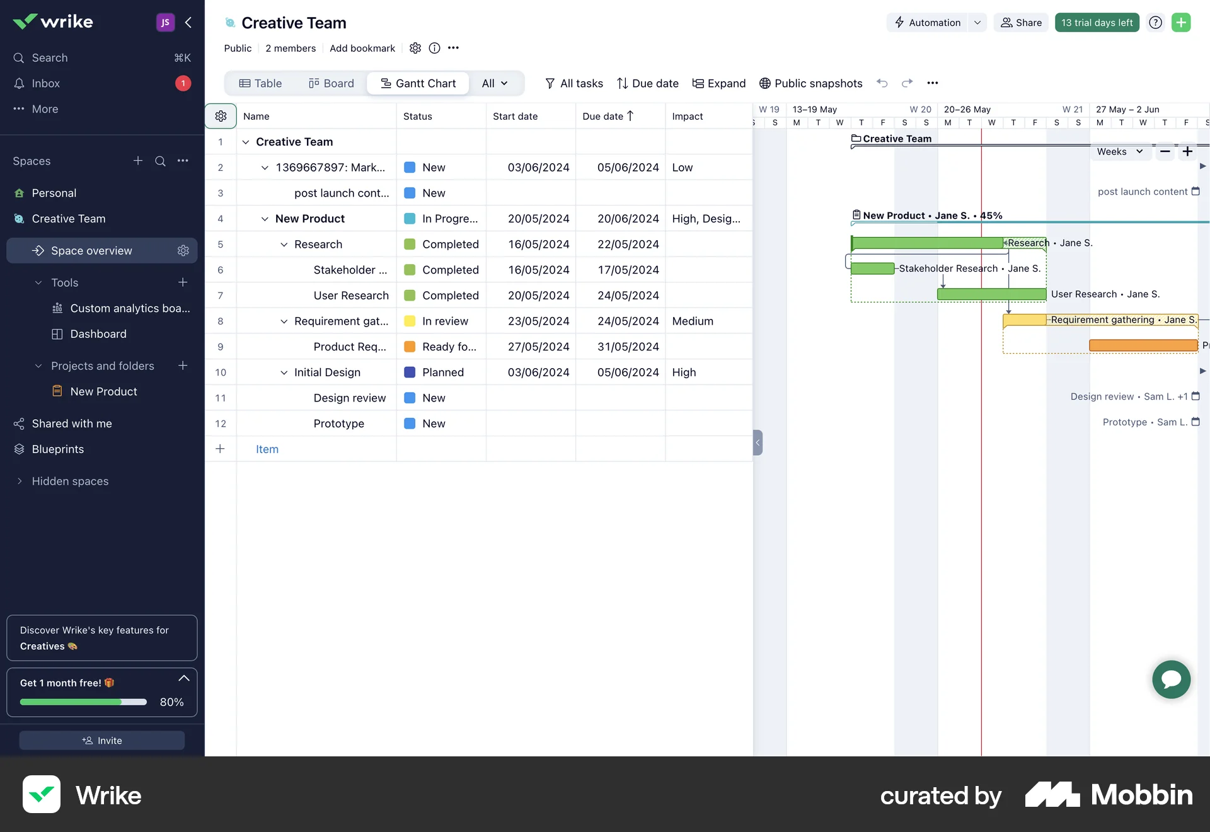Click the Add bookmark link
Viewport: 1210px width, 832px height.
362,48
